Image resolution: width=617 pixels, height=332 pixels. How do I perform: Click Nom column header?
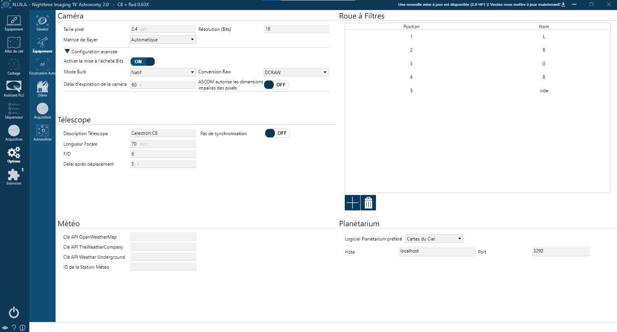[x=544, y=27]
